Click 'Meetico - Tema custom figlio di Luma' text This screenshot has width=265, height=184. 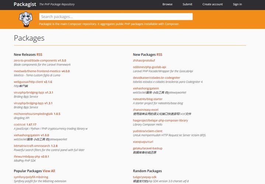(x=37, y=75)
